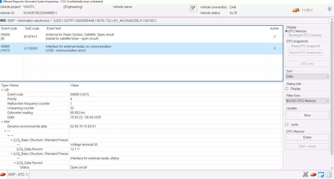Switch to the 005F - DTC tab
The height and width of the screenshot is (179, 334).
[x=16, y=175]
